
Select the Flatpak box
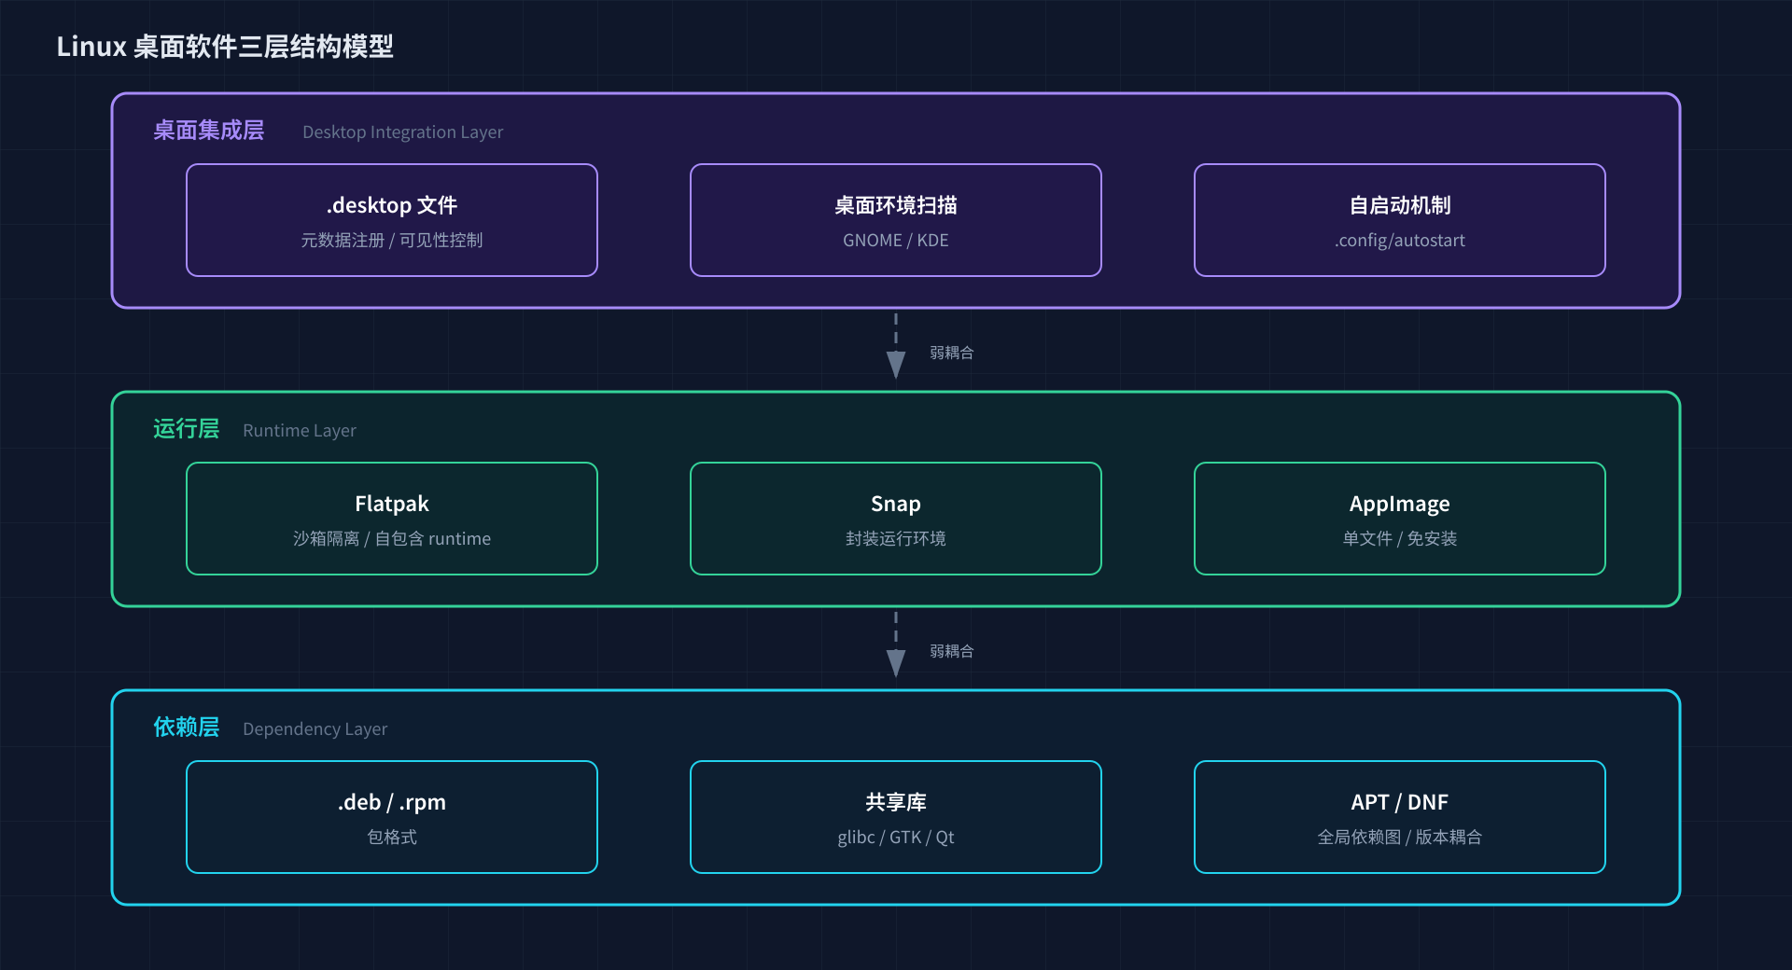coord(392,519)
